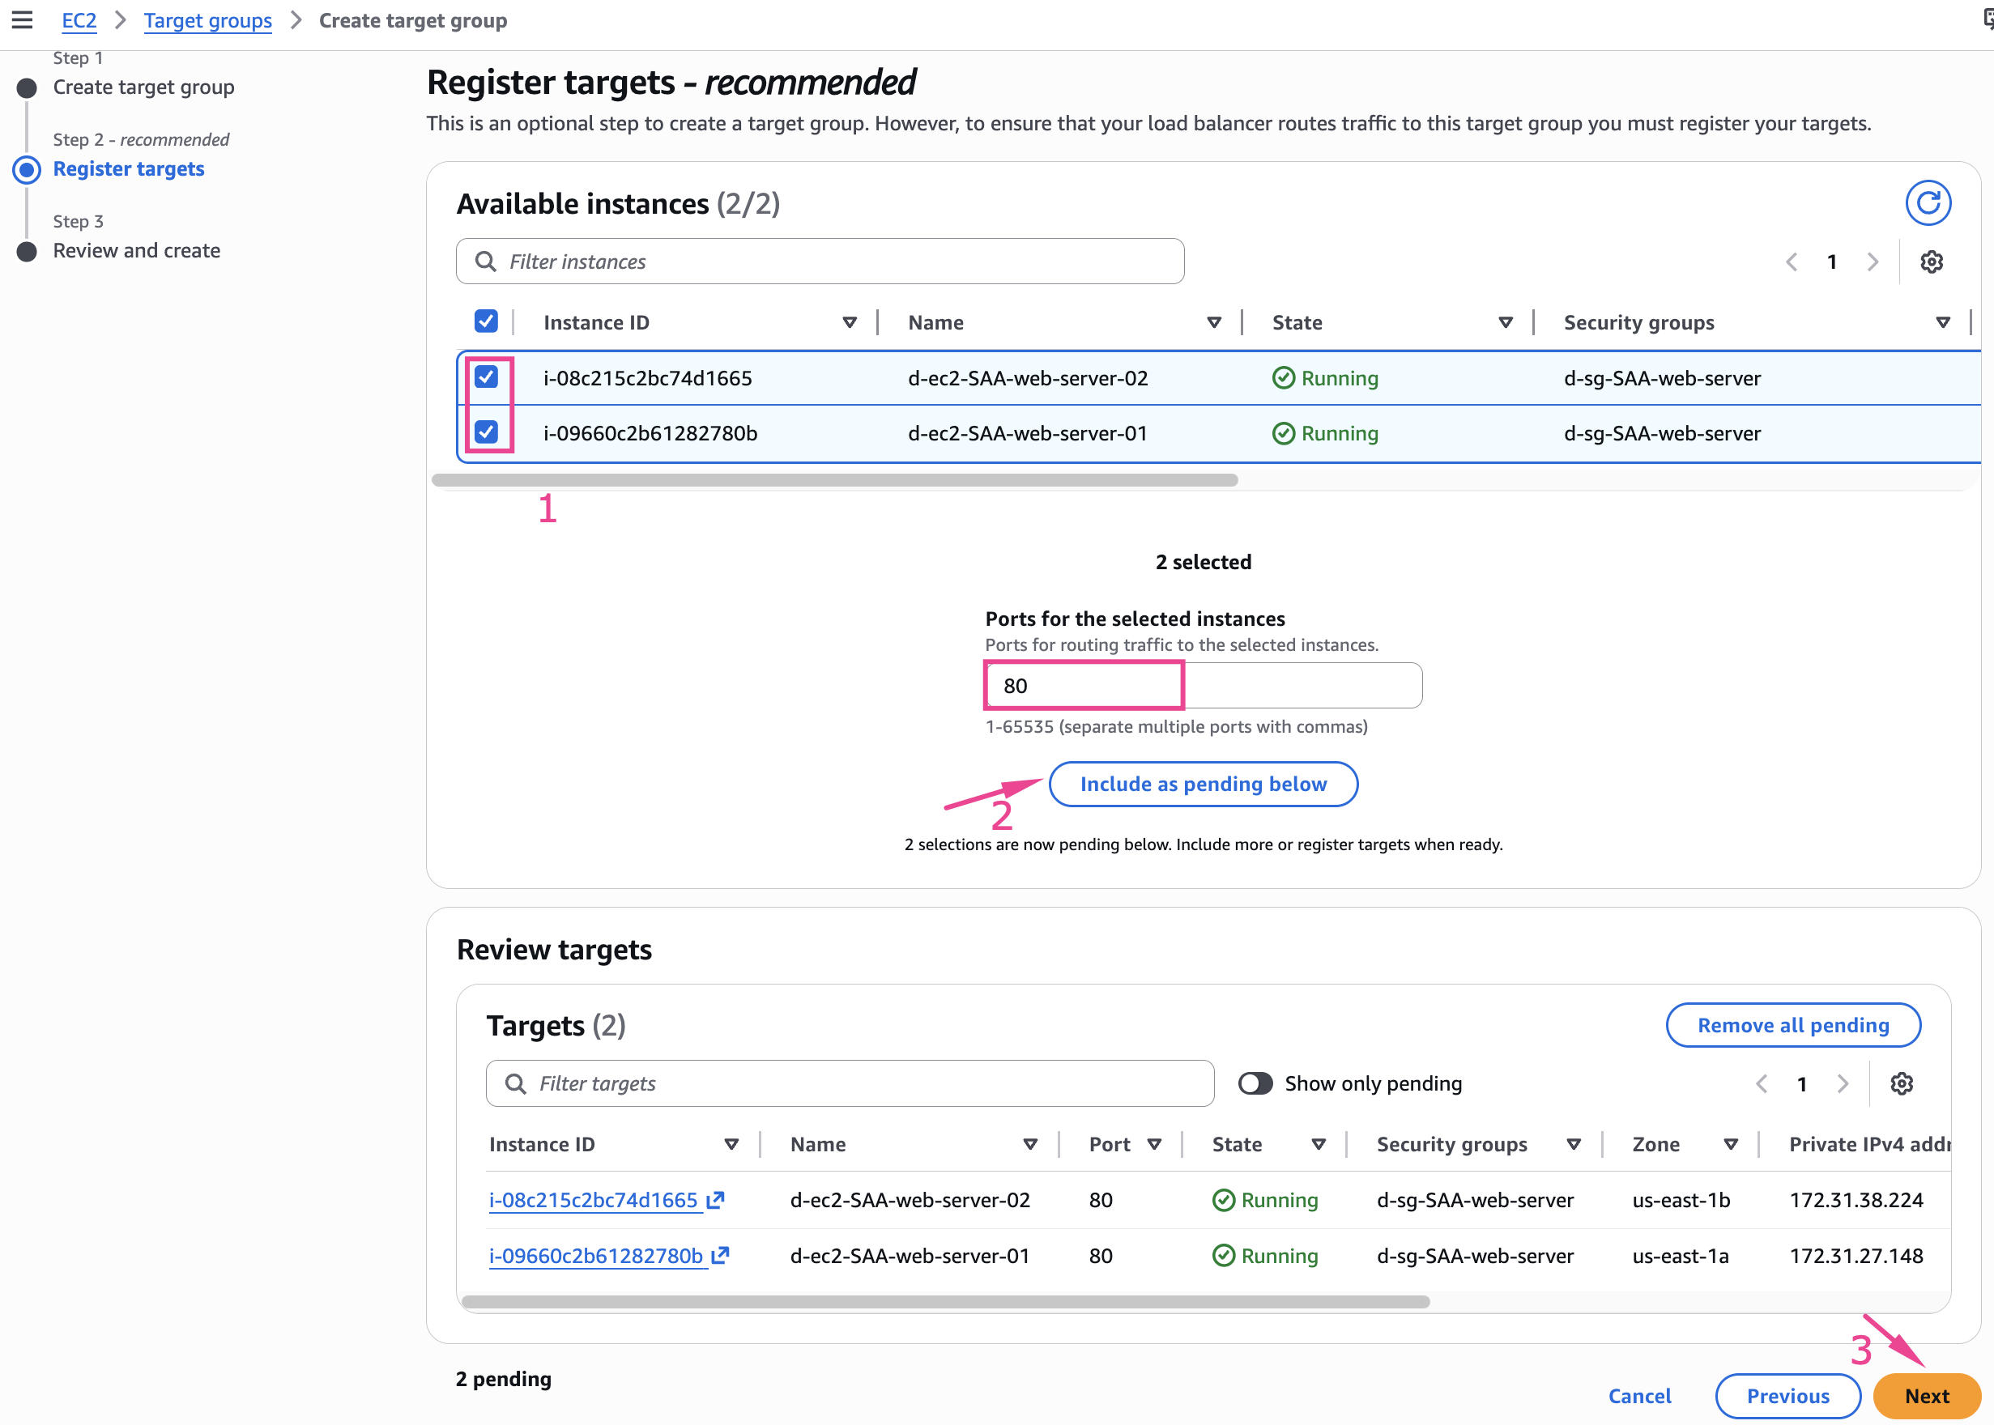1994x1425 pixels.
Task: Sort available instances by Instance ID
Action: coord(849,322)
